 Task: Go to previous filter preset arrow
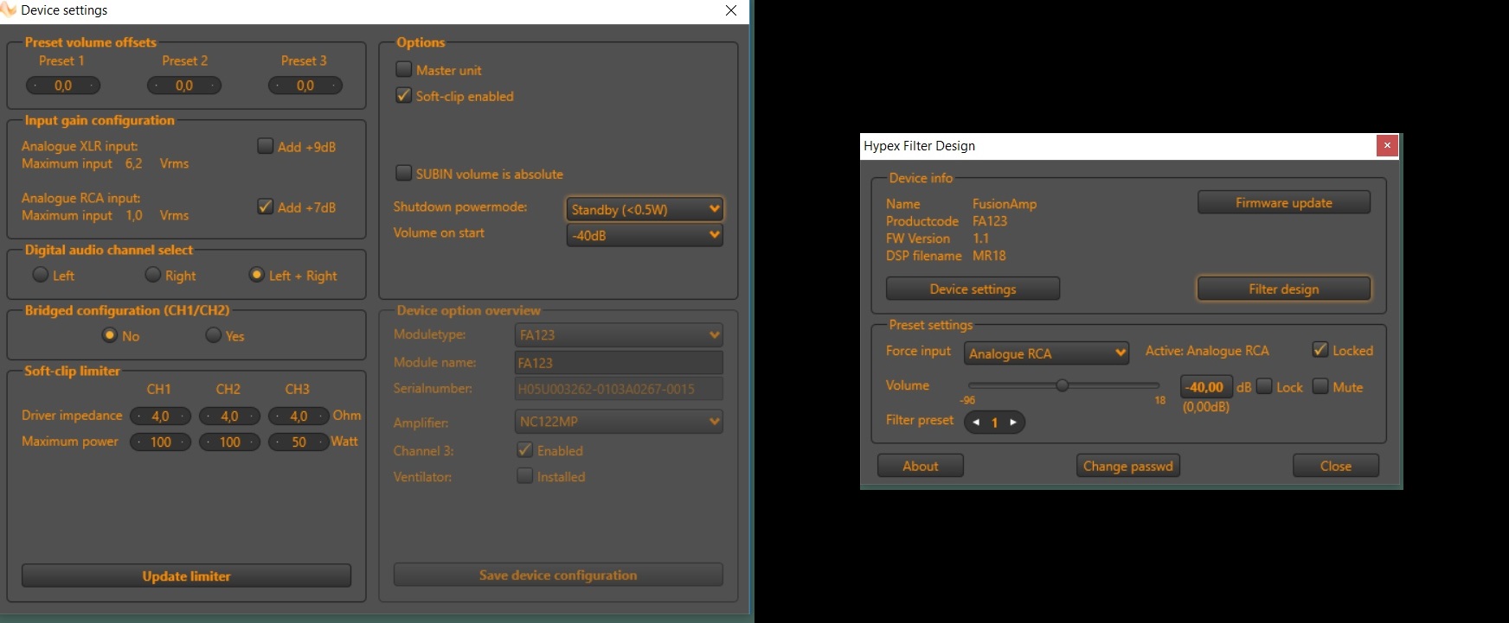click(x=977, y=423)
